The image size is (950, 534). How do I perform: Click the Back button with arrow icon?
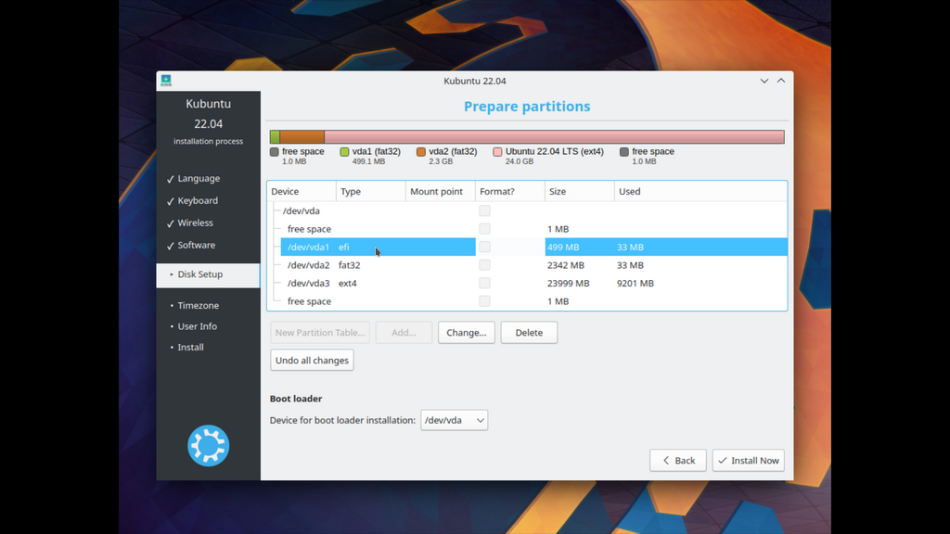pyautogui.click(x=677, y=461)
